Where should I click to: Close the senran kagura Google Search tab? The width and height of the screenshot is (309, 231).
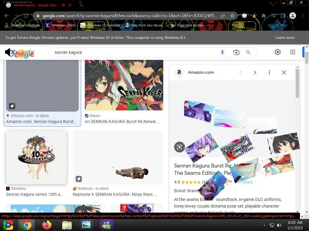[70, 5]
